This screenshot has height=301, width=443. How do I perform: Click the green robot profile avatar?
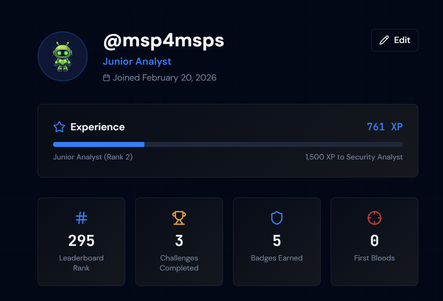click(63, 56)
